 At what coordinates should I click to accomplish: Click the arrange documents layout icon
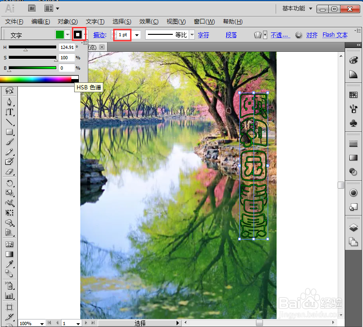click(49, 8)
